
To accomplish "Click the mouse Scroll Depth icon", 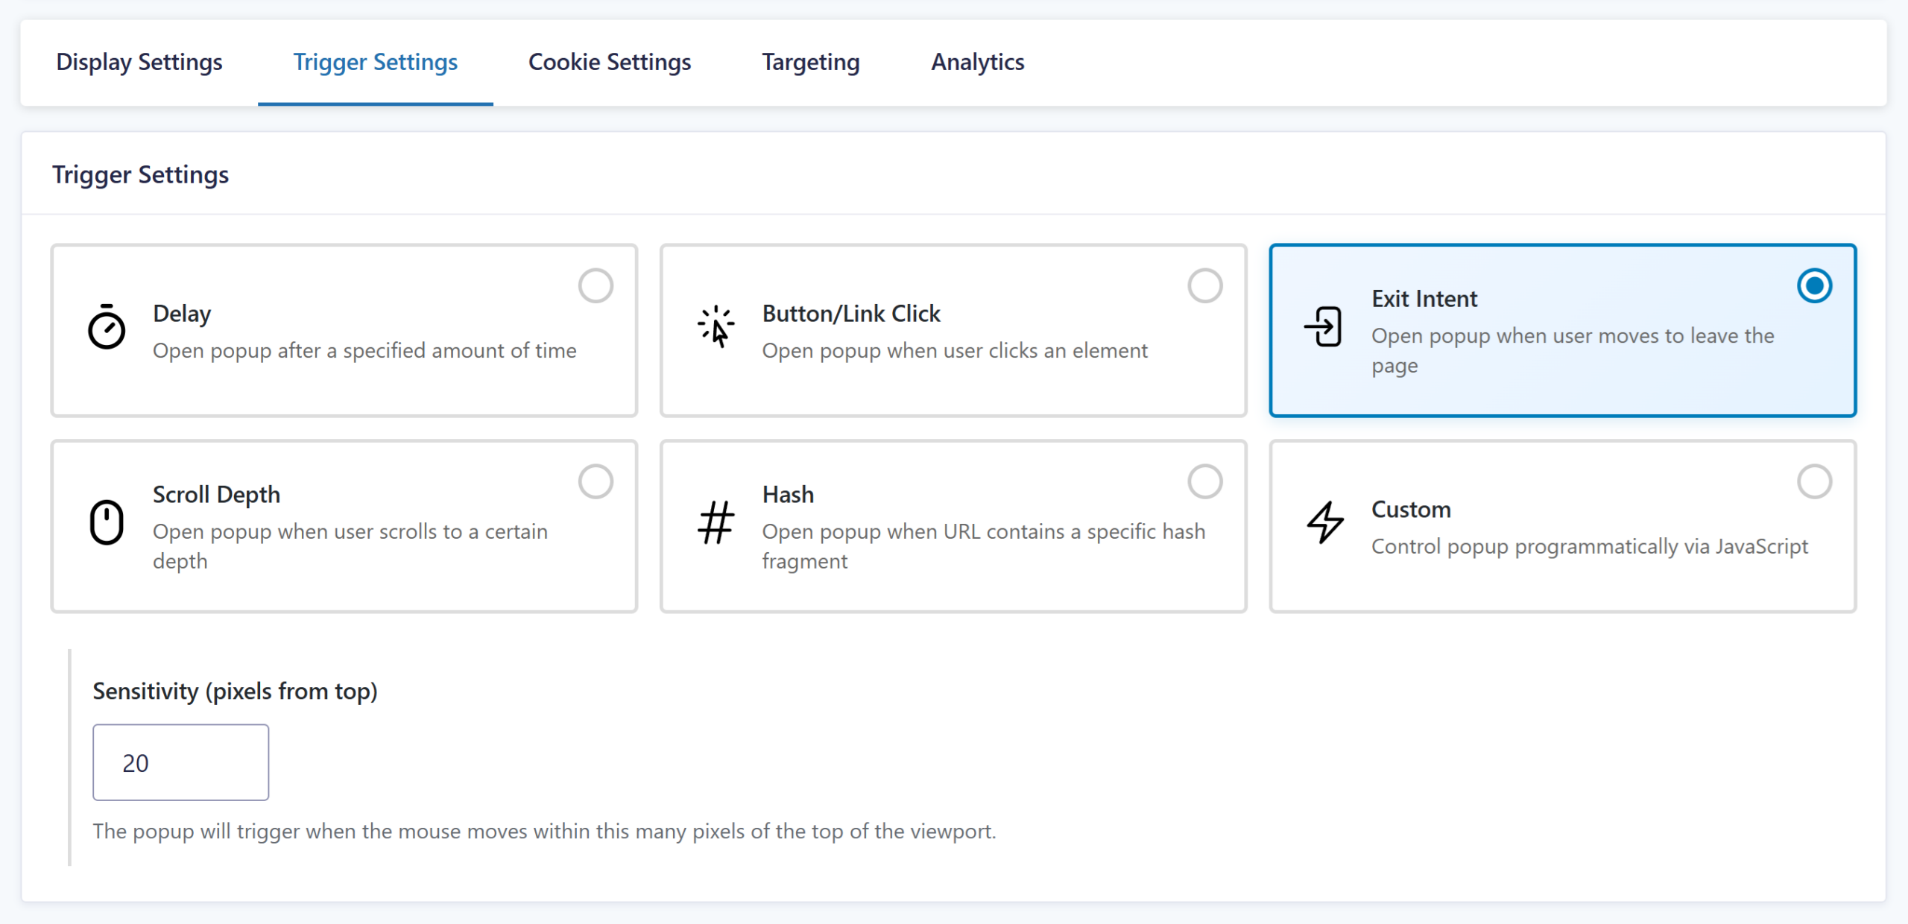I will point(107,522).
